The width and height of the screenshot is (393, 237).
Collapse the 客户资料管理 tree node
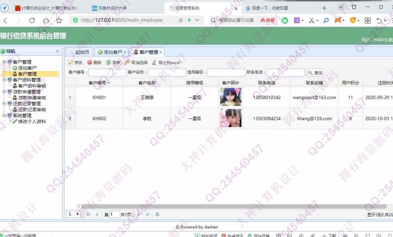4,80
